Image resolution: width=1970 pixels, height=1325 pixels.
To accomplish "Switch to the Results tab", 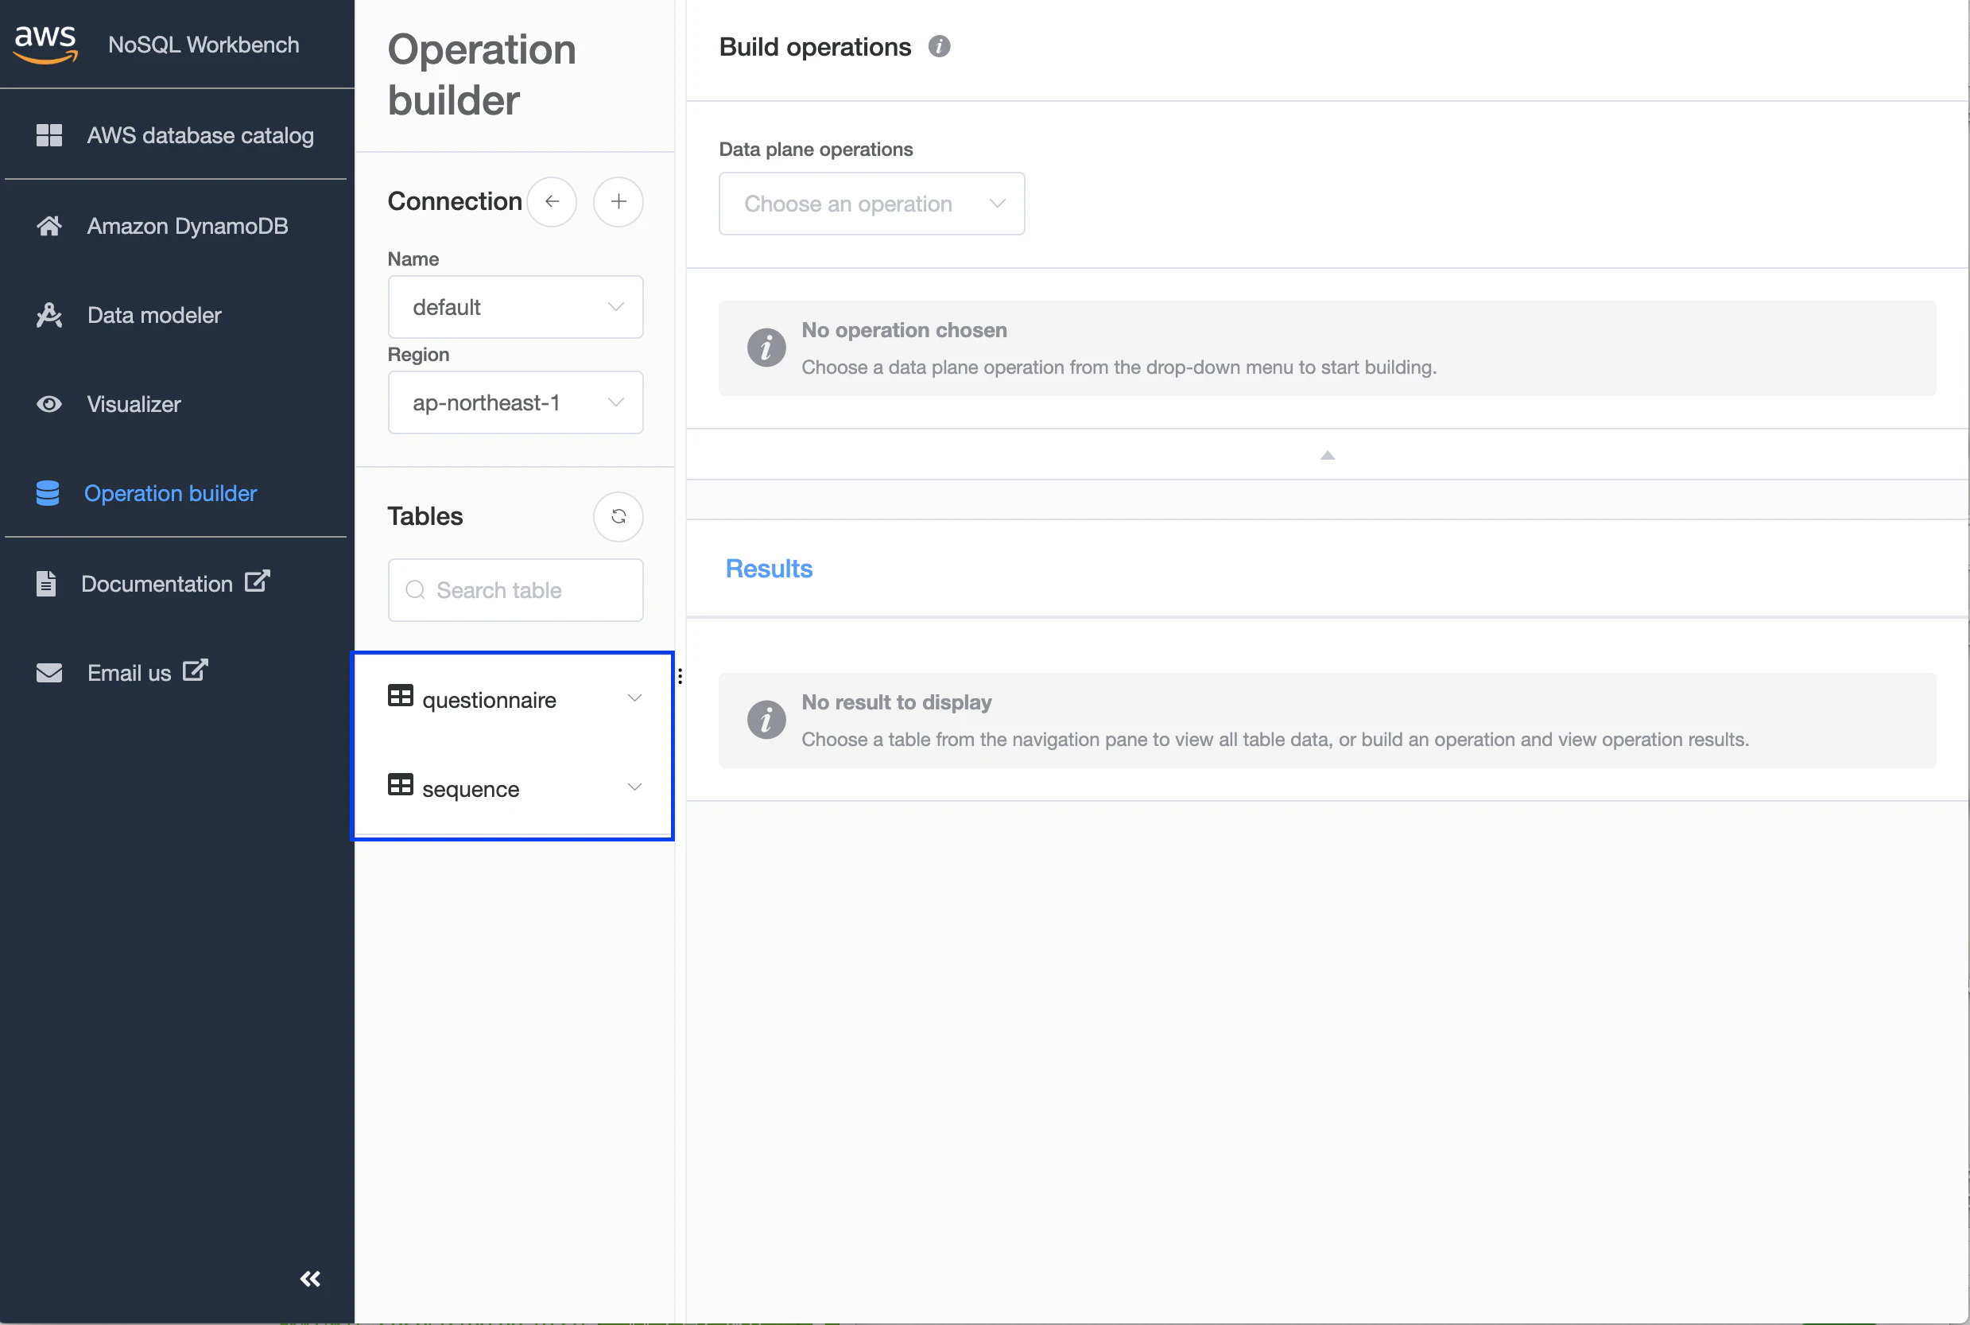I will [769, 569].
